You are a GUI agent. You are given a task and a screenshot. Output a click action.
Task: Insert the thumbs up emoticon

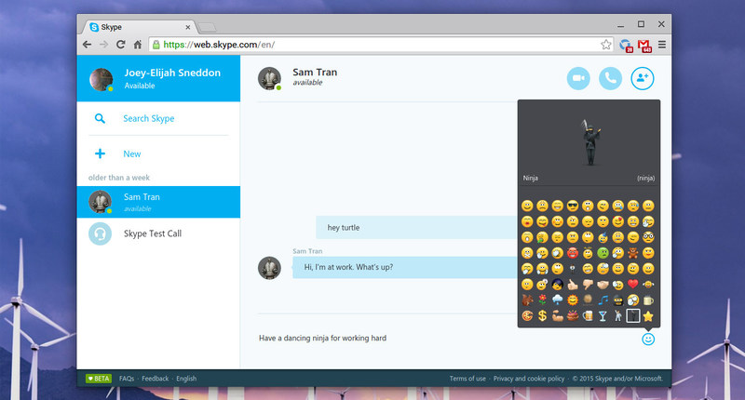click(x=573, y=285)
